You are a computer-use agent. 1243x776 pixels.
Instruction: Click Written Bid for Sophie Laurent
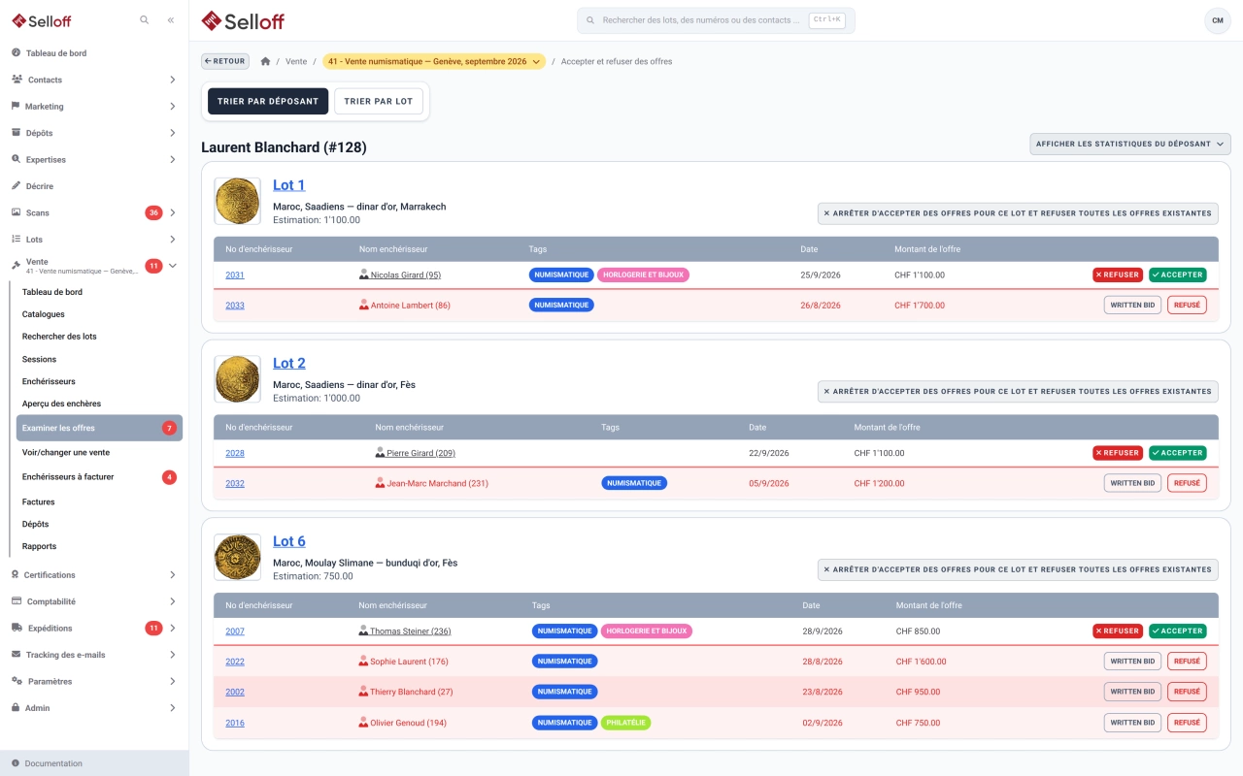click(x=1132, y=662)
